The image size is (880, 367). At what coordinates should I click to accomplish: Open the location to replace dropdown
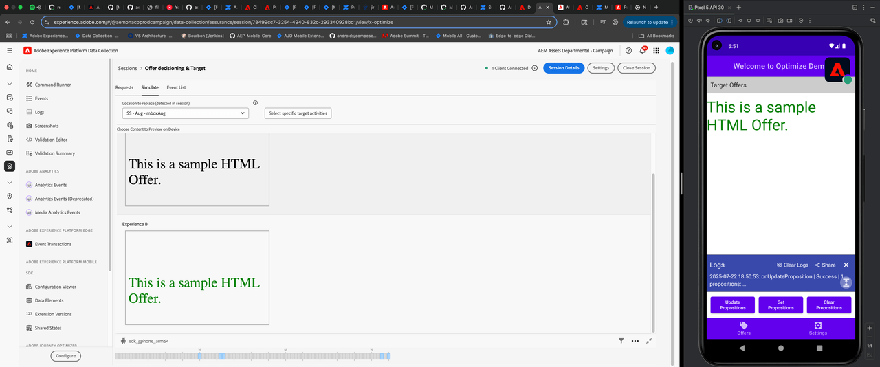pos(186,113)
